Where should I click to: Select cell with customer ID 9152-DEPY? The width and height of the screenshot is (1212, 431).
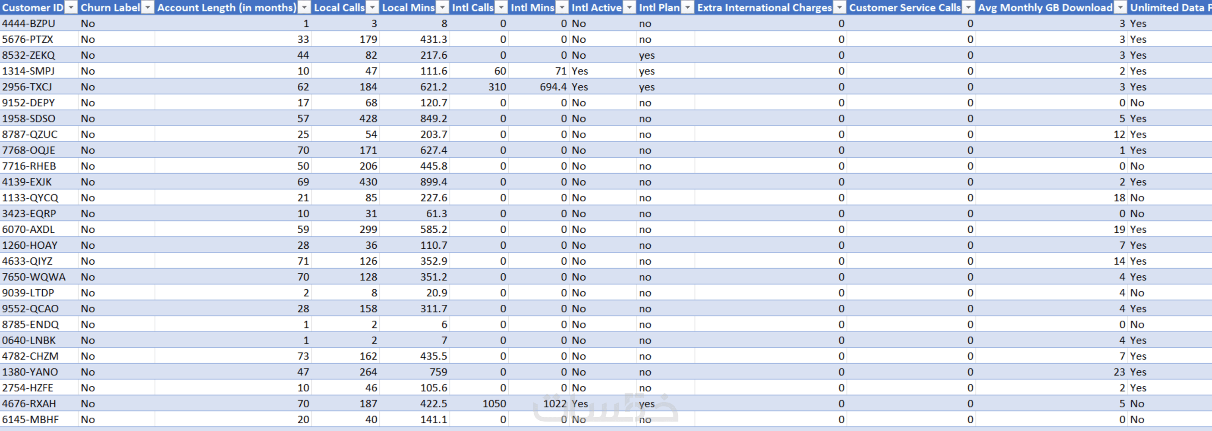click(39, 103)
